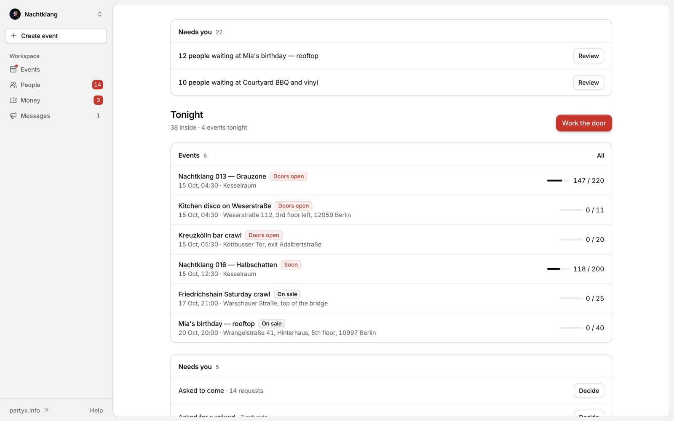Review people waiting at Mia's birthday
The height and width of the screenshot is (421, 674).
pyautogui.click(x=588, y=56)
